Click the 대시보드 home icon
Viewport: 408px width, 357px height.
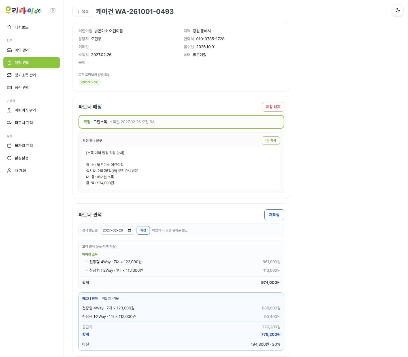tap(9, 27)
